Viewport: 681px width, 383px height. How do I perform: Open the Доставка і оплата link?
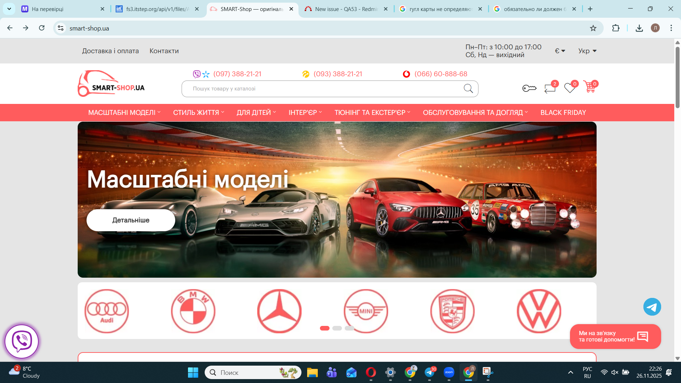(x=110, y=51)
